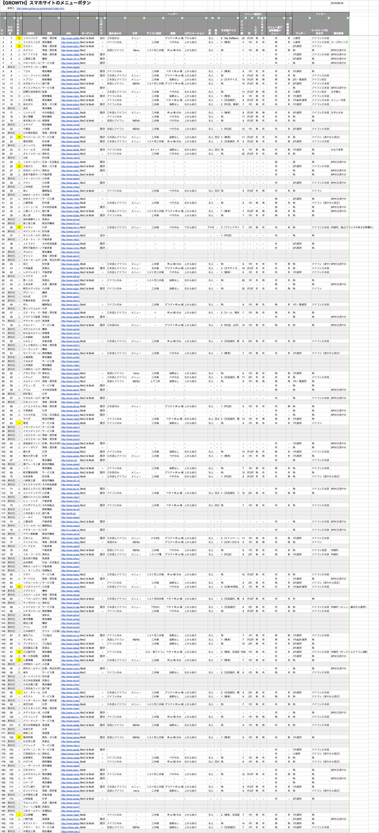Select the date cell 2015/08/18
379x833 pixels.
pyautogui.click(x=340, y=3)
